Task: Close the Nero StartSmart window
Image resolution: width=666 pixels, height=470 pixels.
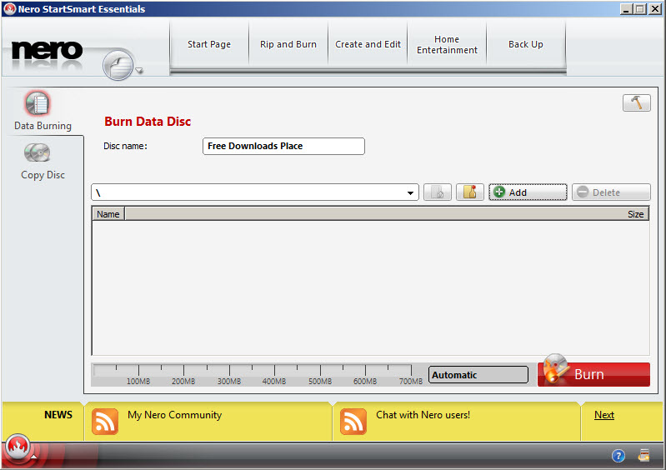Action: (655, 9)
